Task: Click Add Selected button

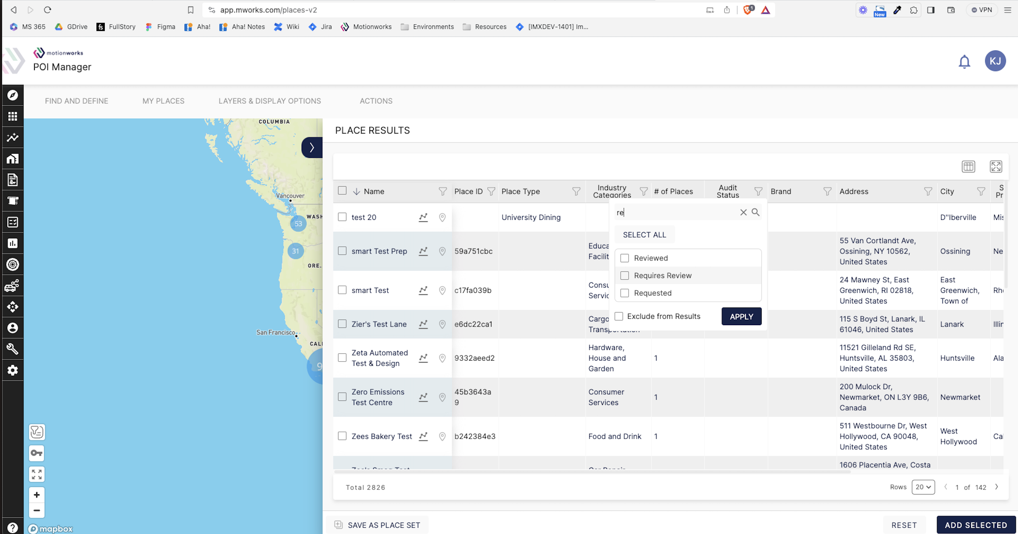Action: (976, 525)
